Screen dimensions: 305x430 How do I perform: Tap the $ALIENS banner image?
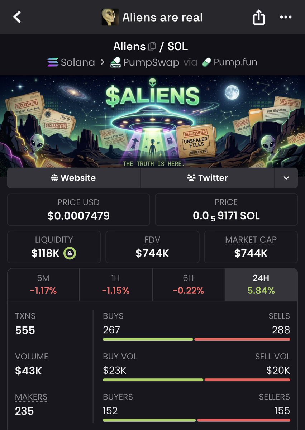point(152,122)
